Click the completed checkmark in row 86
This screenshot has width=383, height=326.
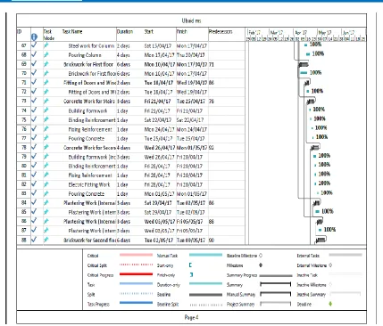click(34, 221)
